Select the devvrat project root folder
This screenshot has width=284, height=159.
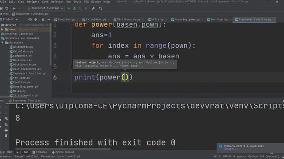click(11, 25)
